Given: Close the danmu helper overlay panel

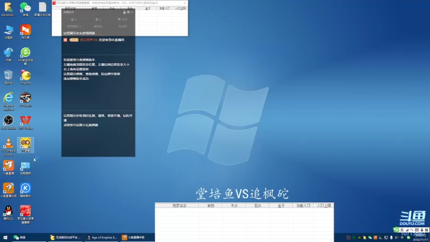Looking at the screenshot, I should (x=132, y=12).
